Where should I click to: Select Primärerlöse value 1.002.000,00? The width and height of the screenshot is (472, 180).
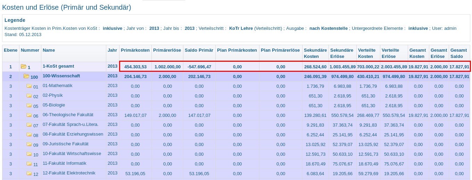point(167,67)
